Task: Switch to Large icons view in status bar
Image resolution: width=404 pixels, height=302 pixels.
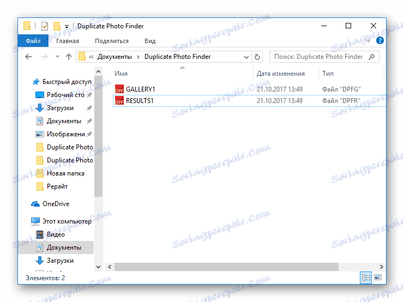Action: [378, 277]
